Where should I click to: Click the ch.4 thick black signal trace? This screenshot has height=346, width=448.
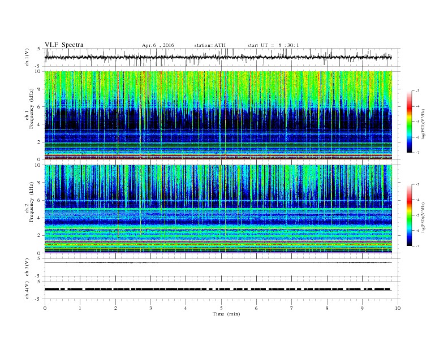[x=218, y=289]
